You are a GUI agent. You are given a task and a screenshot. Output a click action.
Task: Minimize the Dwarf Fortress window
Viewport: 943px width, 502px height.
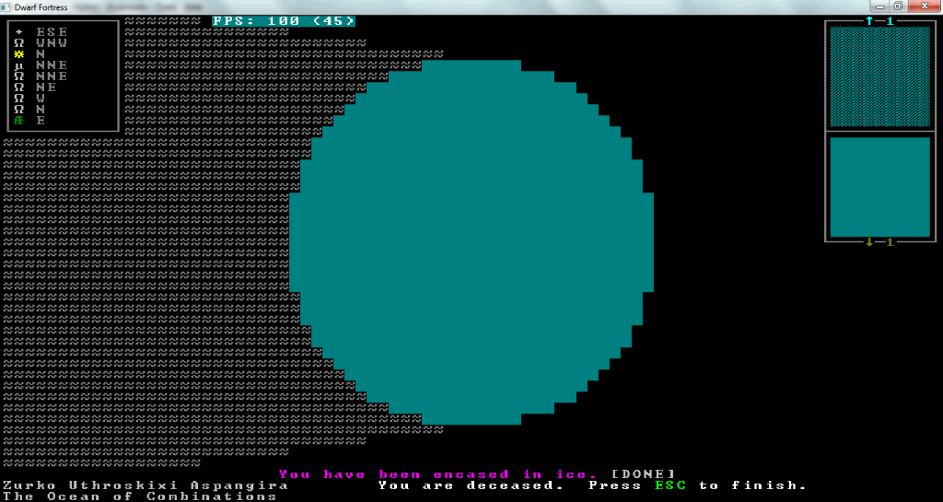(879, 6)
